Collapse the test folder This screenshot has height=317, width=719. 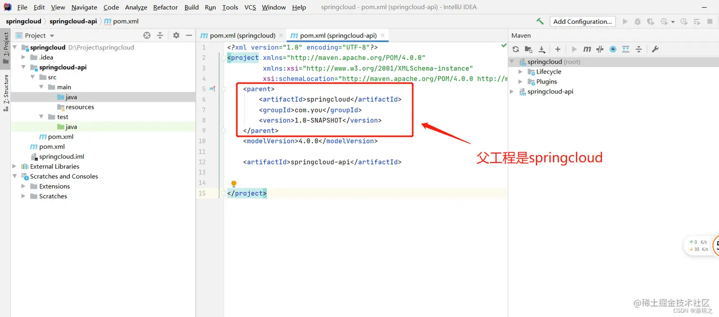(x=41, y=117)
